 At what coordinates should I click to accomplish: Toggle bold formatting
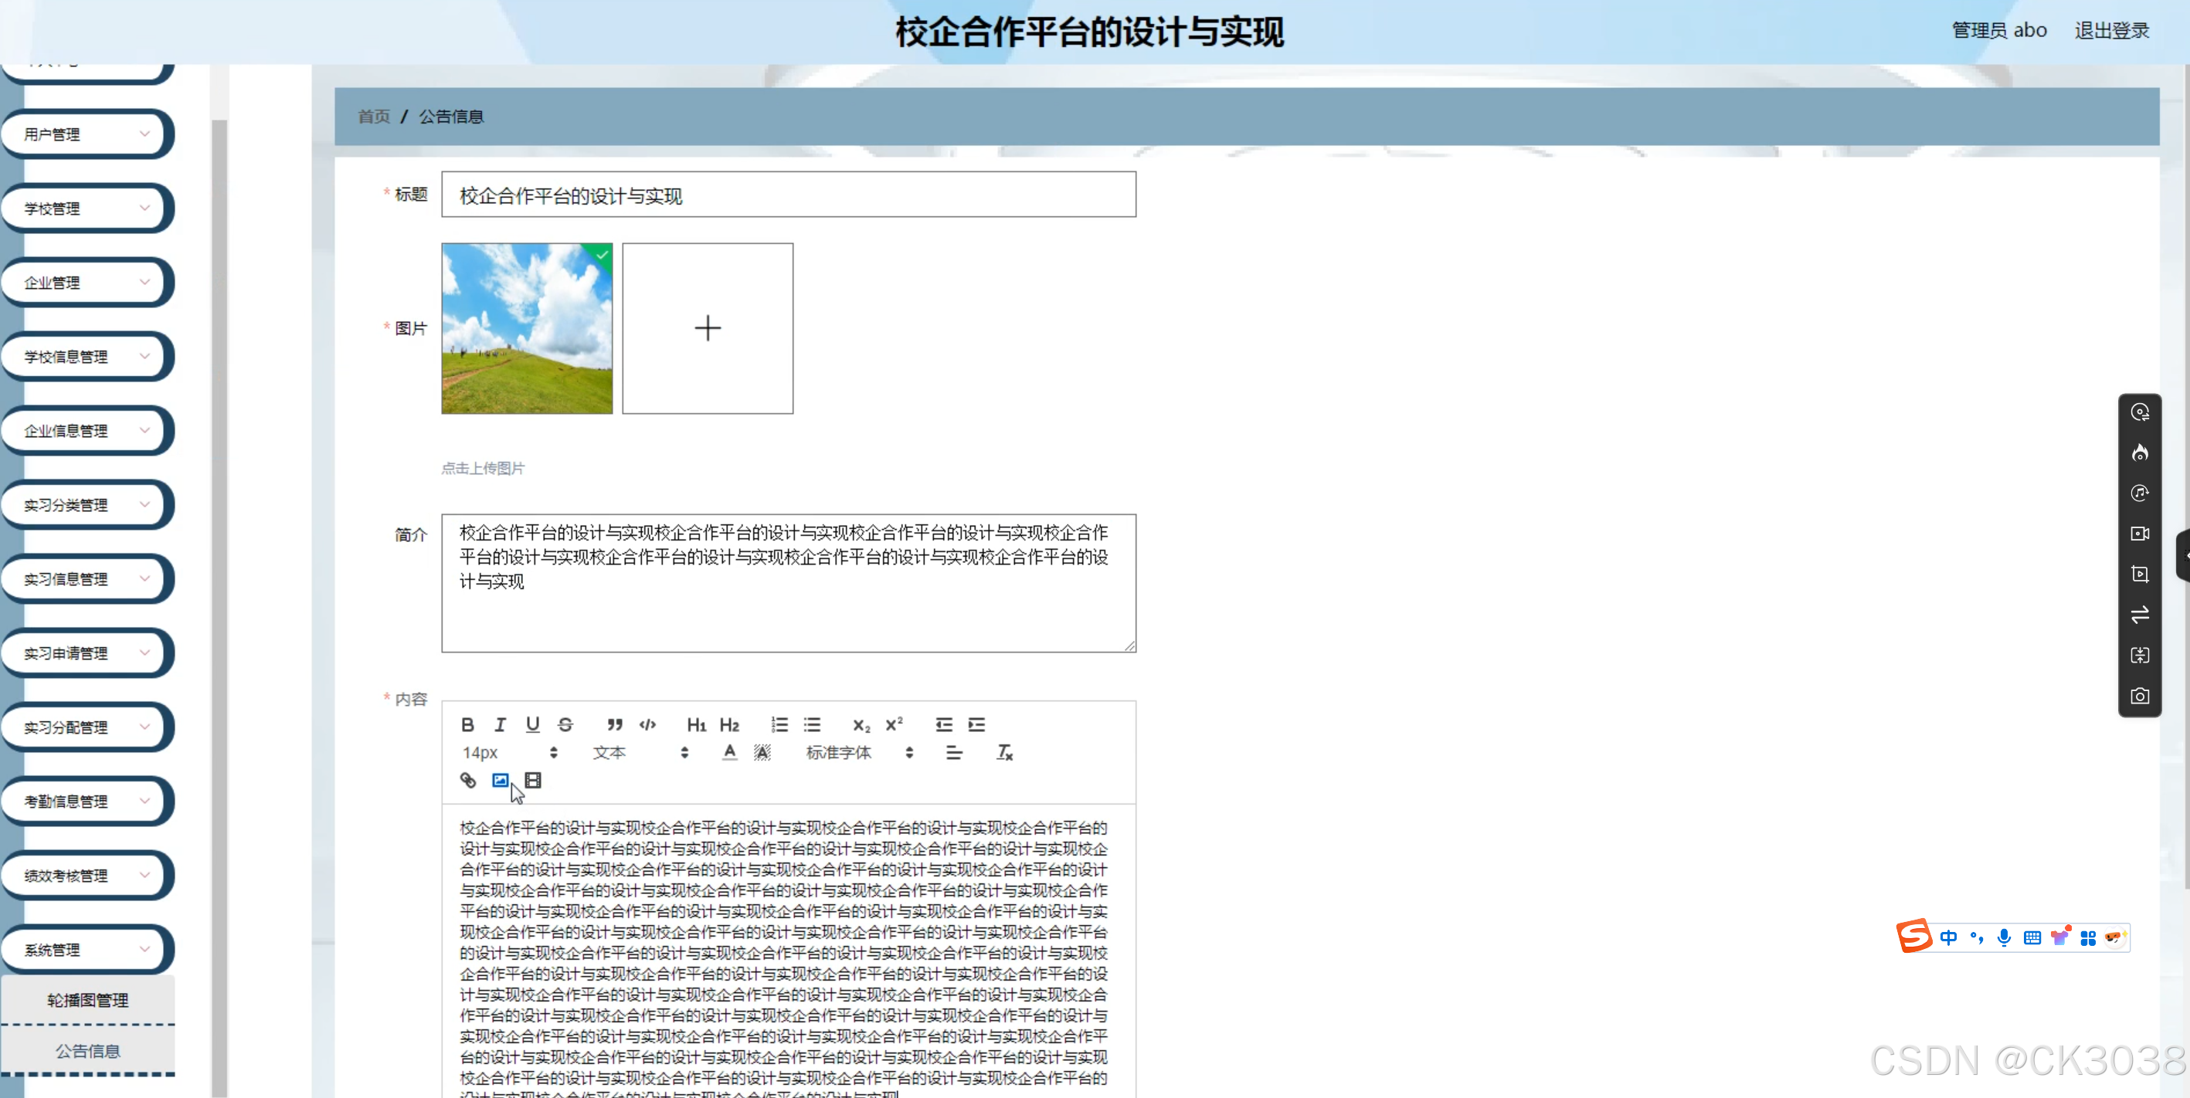[467, 725]
